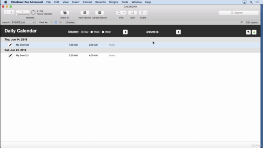Create a New Record from the toolbar

(85, 13)
